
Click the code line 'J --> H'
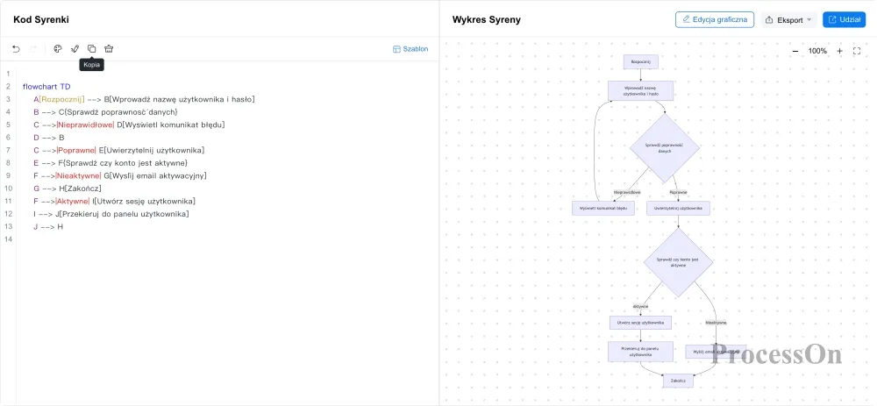(48, 227)
